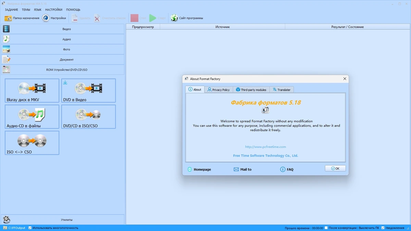Open Папка назначения folder button
411x231 pixels.
(x=22, y=18)
